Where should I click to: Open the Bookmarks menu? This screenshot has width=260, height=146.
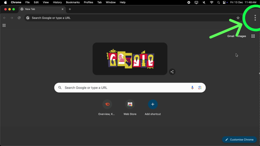coord(73,2)
